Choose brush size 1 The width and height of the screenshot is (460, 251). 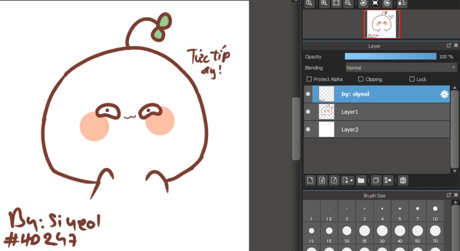coord(311,211)
